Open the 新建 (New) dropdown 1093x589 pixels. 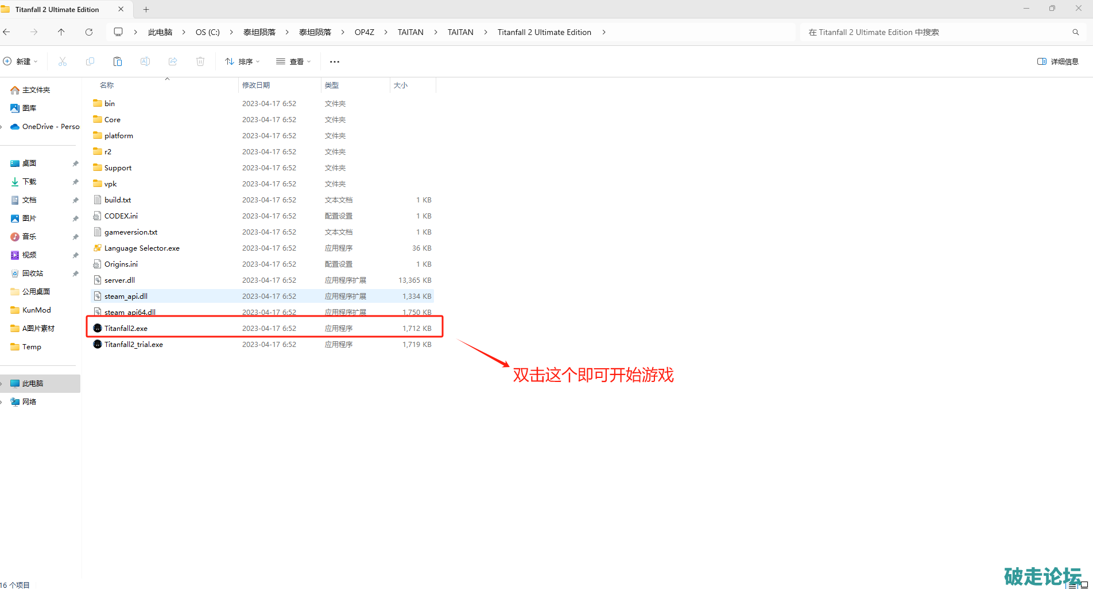[x=21, y=61]
